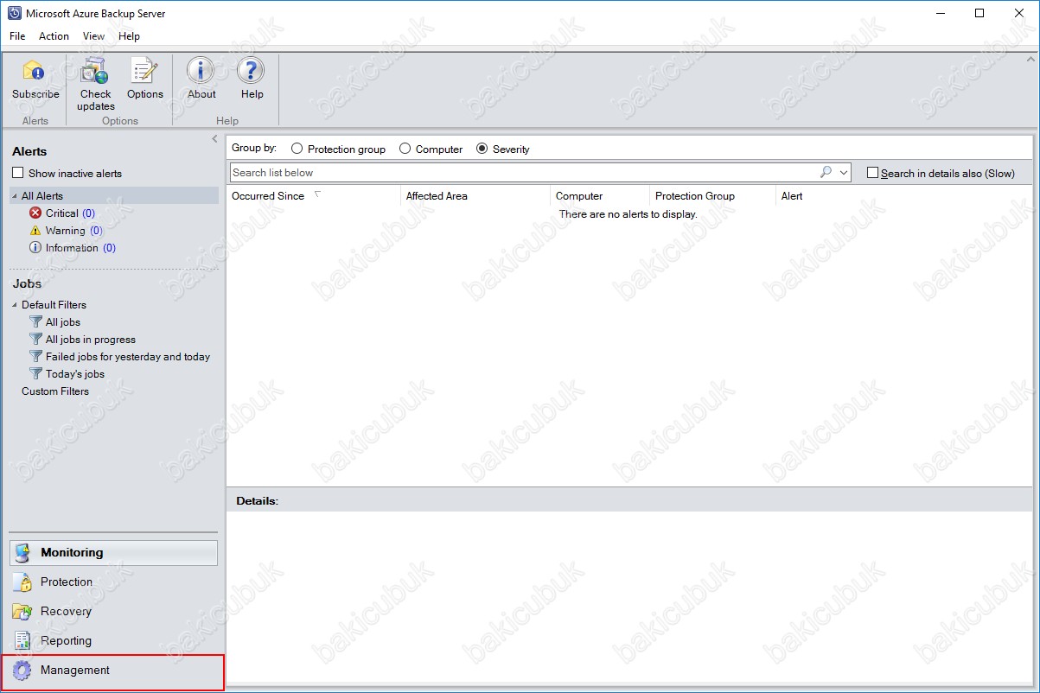Collapse the All Alerts tree node
Screen dimensions: 1040x693
(x=15, y=196)
